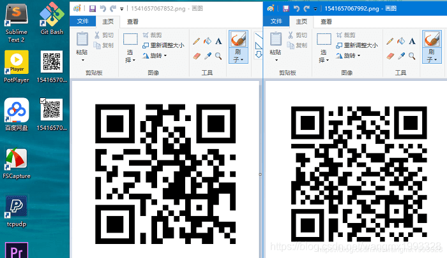447x258 pixels.
Task: Open the 百度网盘 desktop icon
Action: (16, 115)
